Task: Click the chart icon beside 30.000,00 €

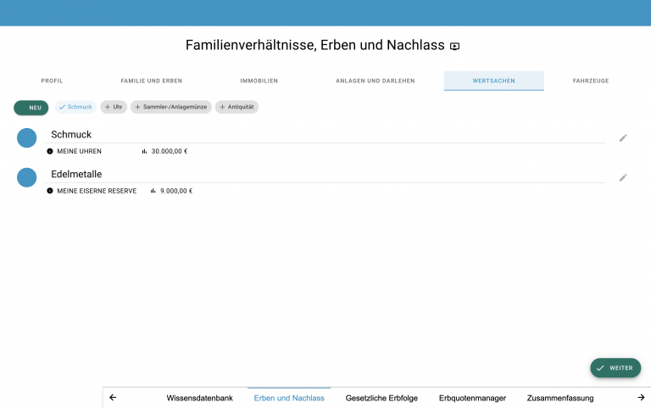Action: pos(144,151)
